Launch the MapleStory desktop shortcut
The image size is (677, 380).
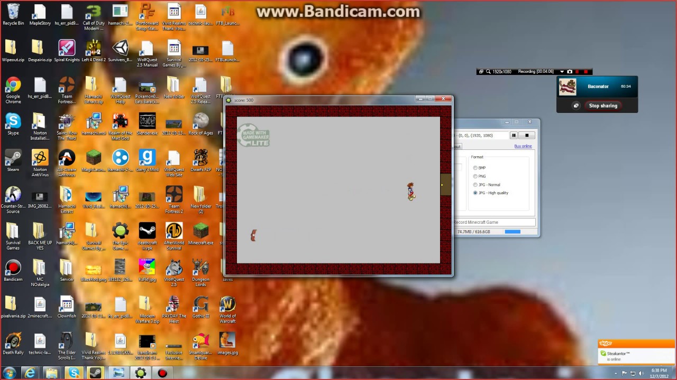tap(40, 15)
